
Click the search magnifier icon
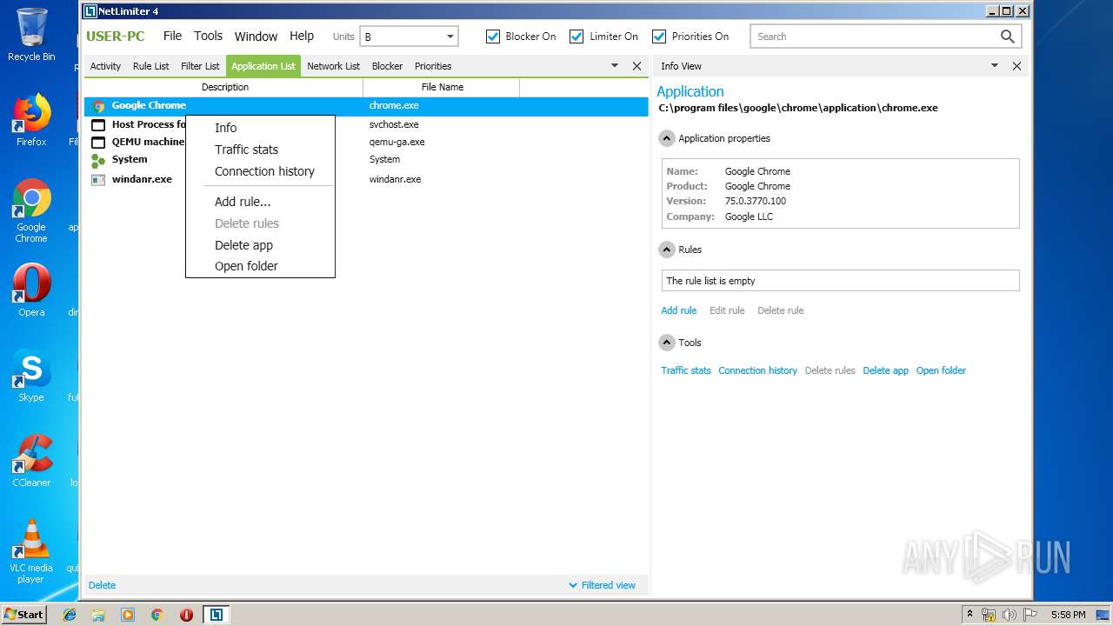(1007, 37)
